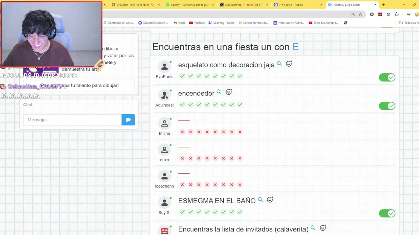Click the answer text 'encendedor'
The height and width of the screenshot is (235, 419).
196,93
